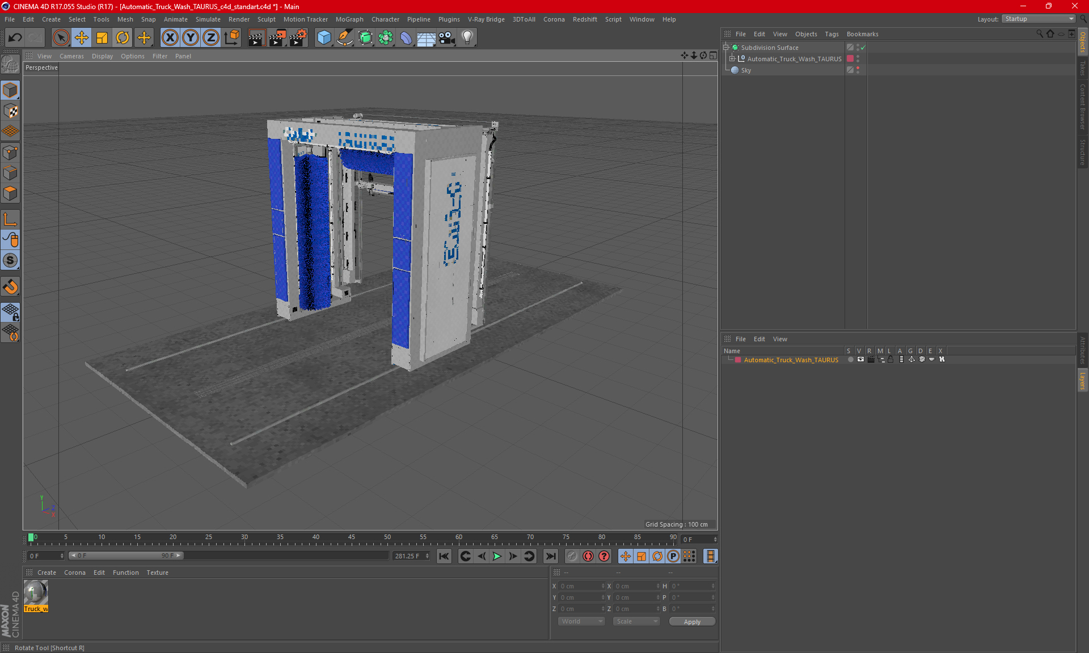1089x653 pixels.
Task: Open the World coordinate dropdown
Action: point(581,621)
